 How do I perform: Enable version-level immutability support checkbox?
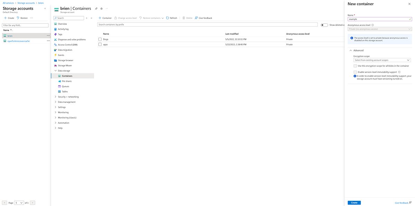pos(355,72)
